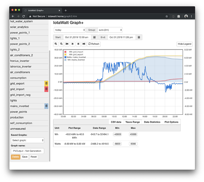Reload the browser page
Image resolution: width=204 pixels, height=182 pixels.
(24, 16)
